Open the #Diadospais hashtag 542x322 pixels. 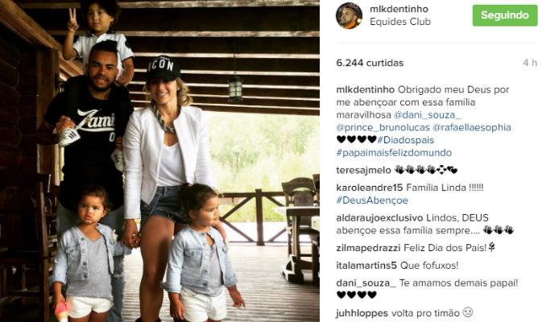[405, 140]
